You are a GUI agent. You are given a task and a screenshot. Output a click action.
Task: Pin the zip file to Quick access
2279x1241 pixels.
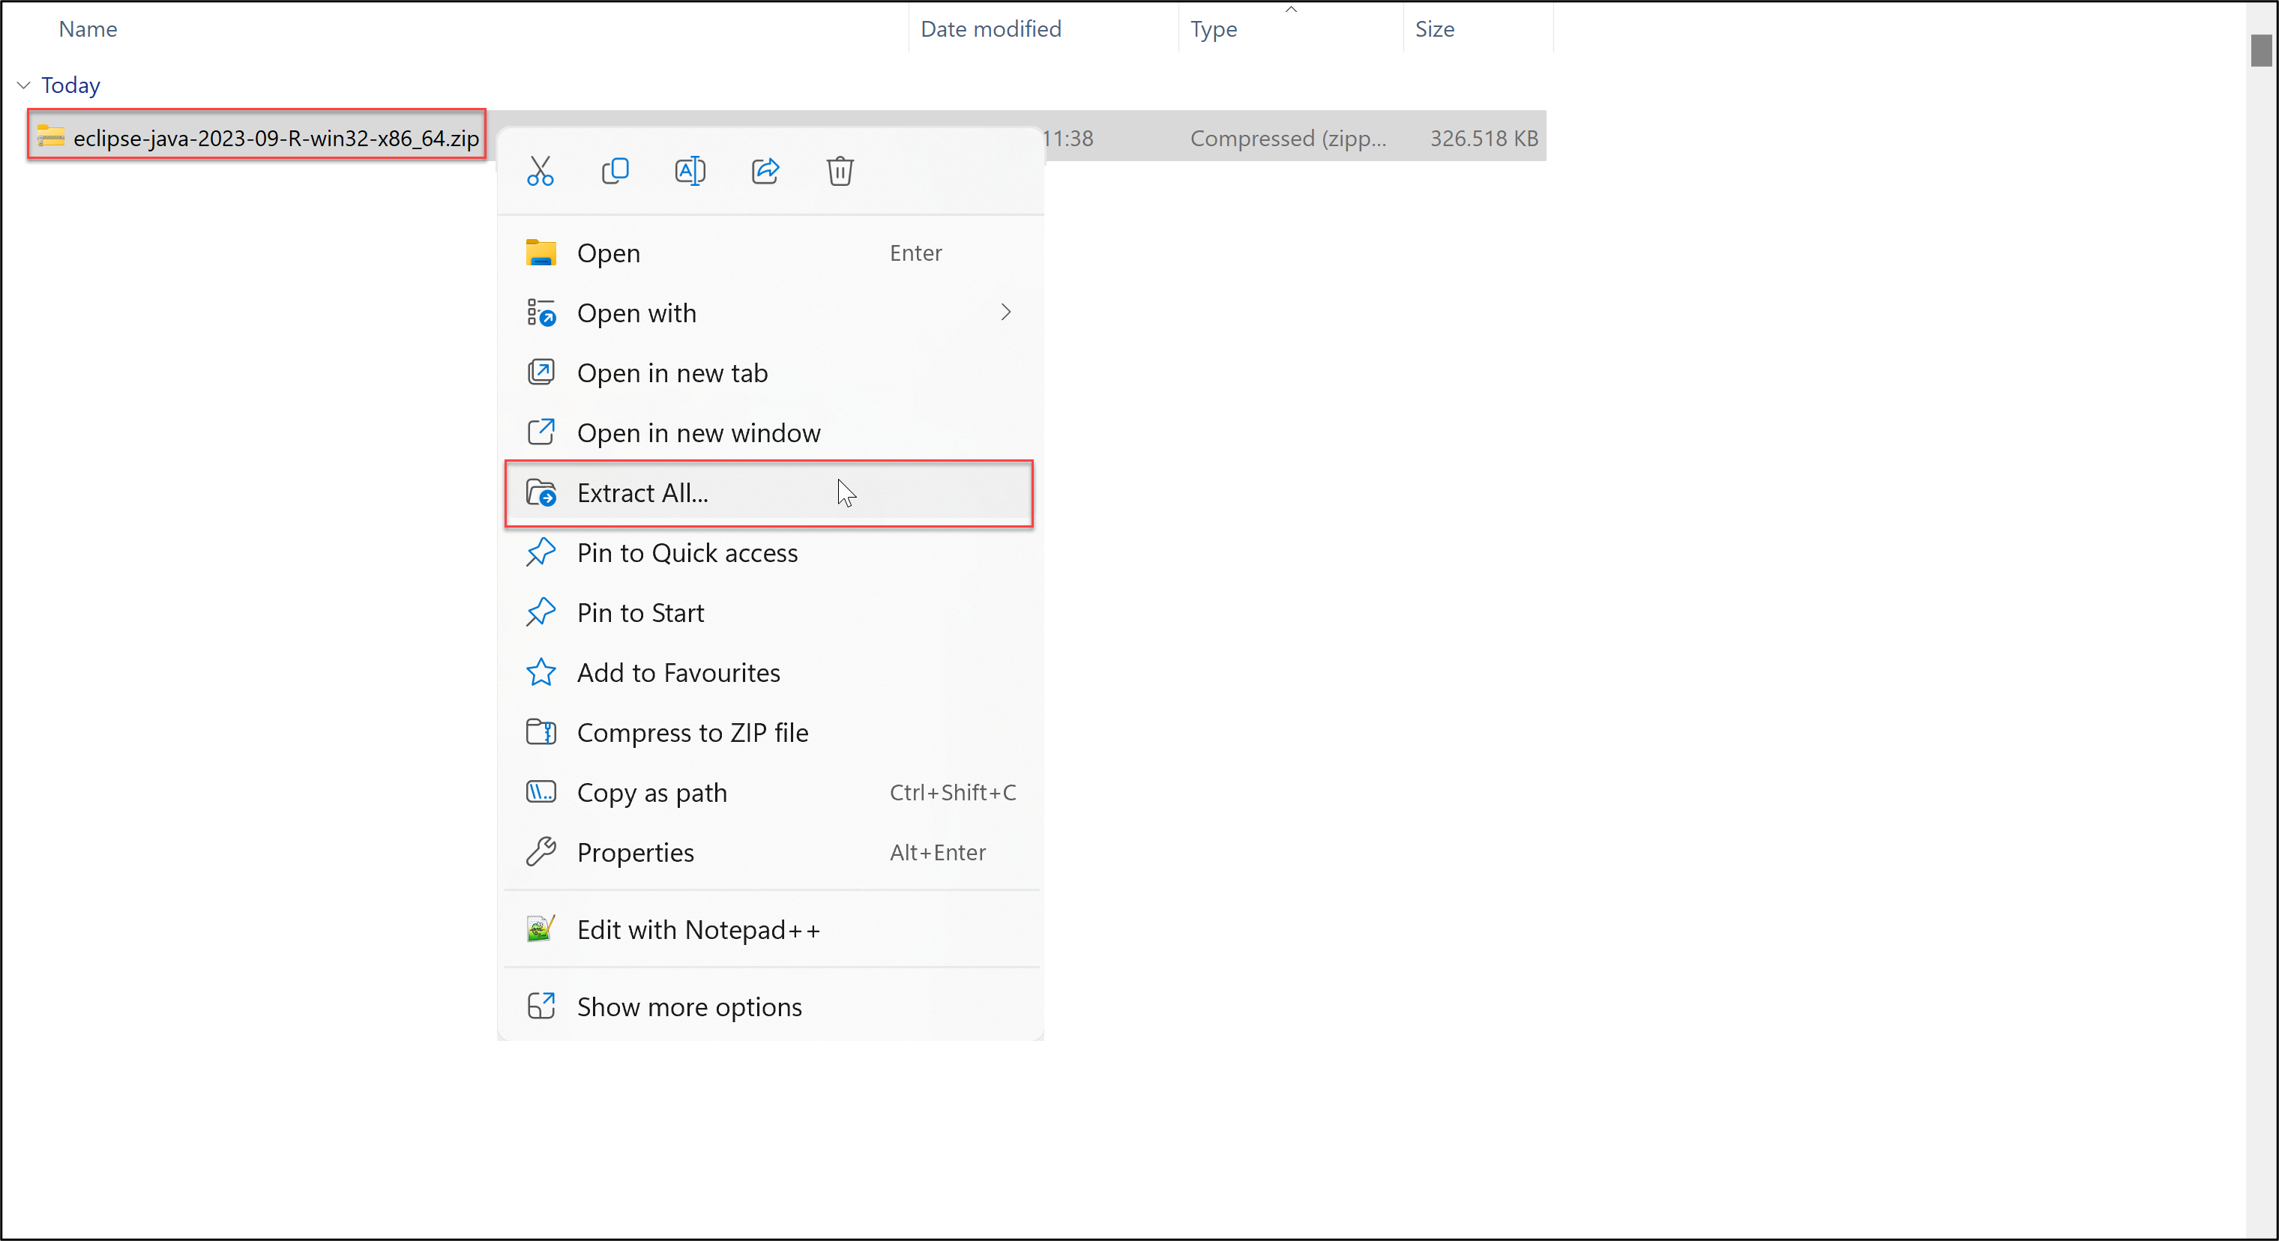point(687,552)
